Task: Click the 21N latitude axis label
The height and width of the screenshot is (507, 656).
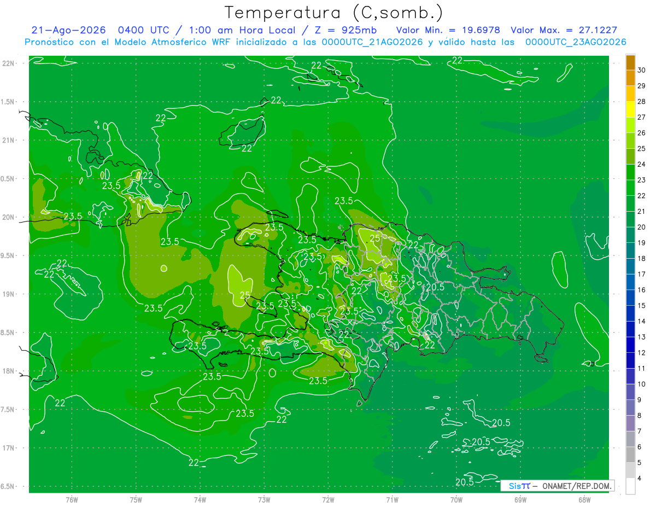Action: 9,140
